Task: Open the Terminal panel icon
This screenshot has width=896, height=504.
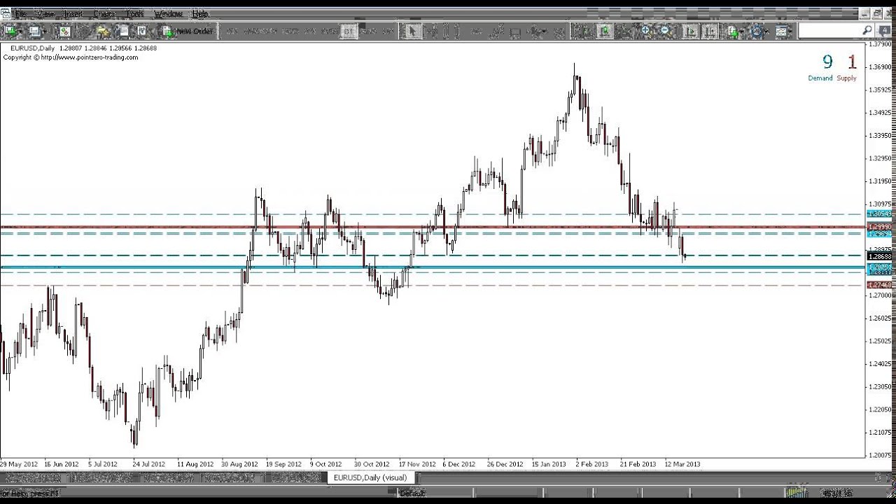Action: 122,31
